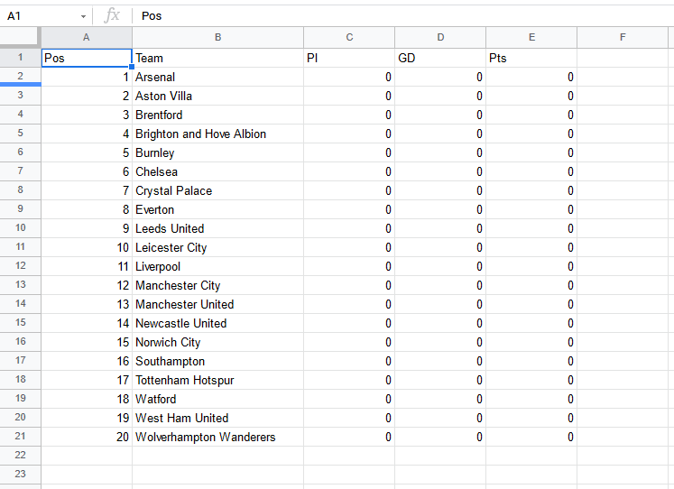This screenshot has height=489, width=674.
Task: Click GD value for Chelsea
Action: coord(440,171)
